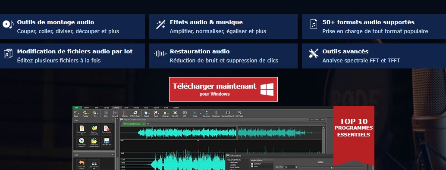The image size is (446, 170).
Task: Click the Gain (%) value field
Action: point(289,167)
